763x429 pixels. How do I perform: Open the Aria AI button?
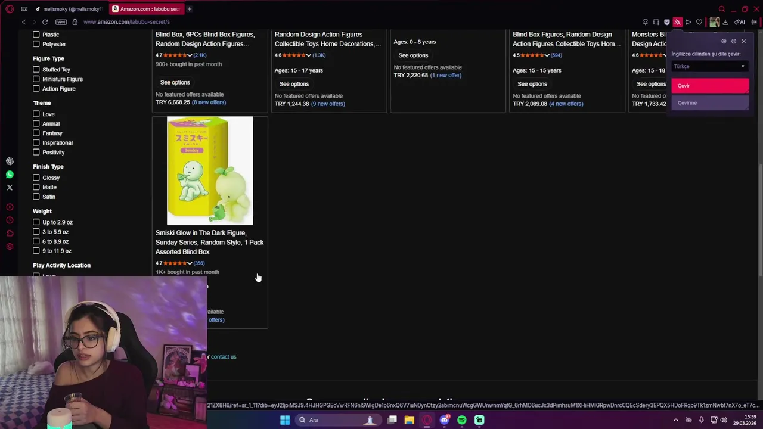pos(740,22)
